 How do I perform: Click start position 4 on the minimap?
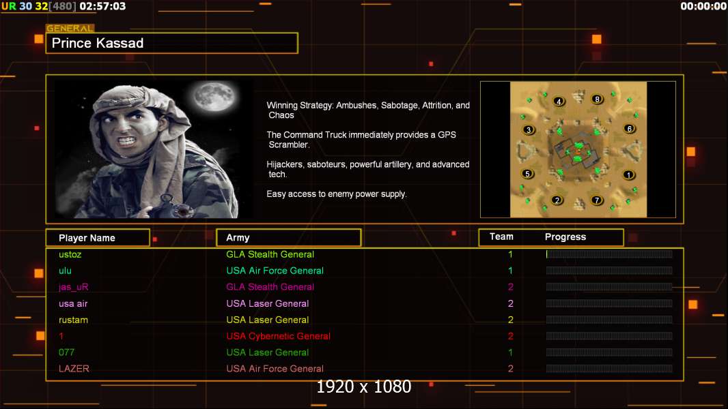click(559, 102)
